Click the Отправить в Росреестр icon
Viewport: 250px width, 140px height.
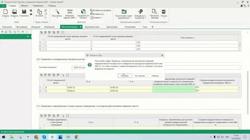[x=140, y=11]
